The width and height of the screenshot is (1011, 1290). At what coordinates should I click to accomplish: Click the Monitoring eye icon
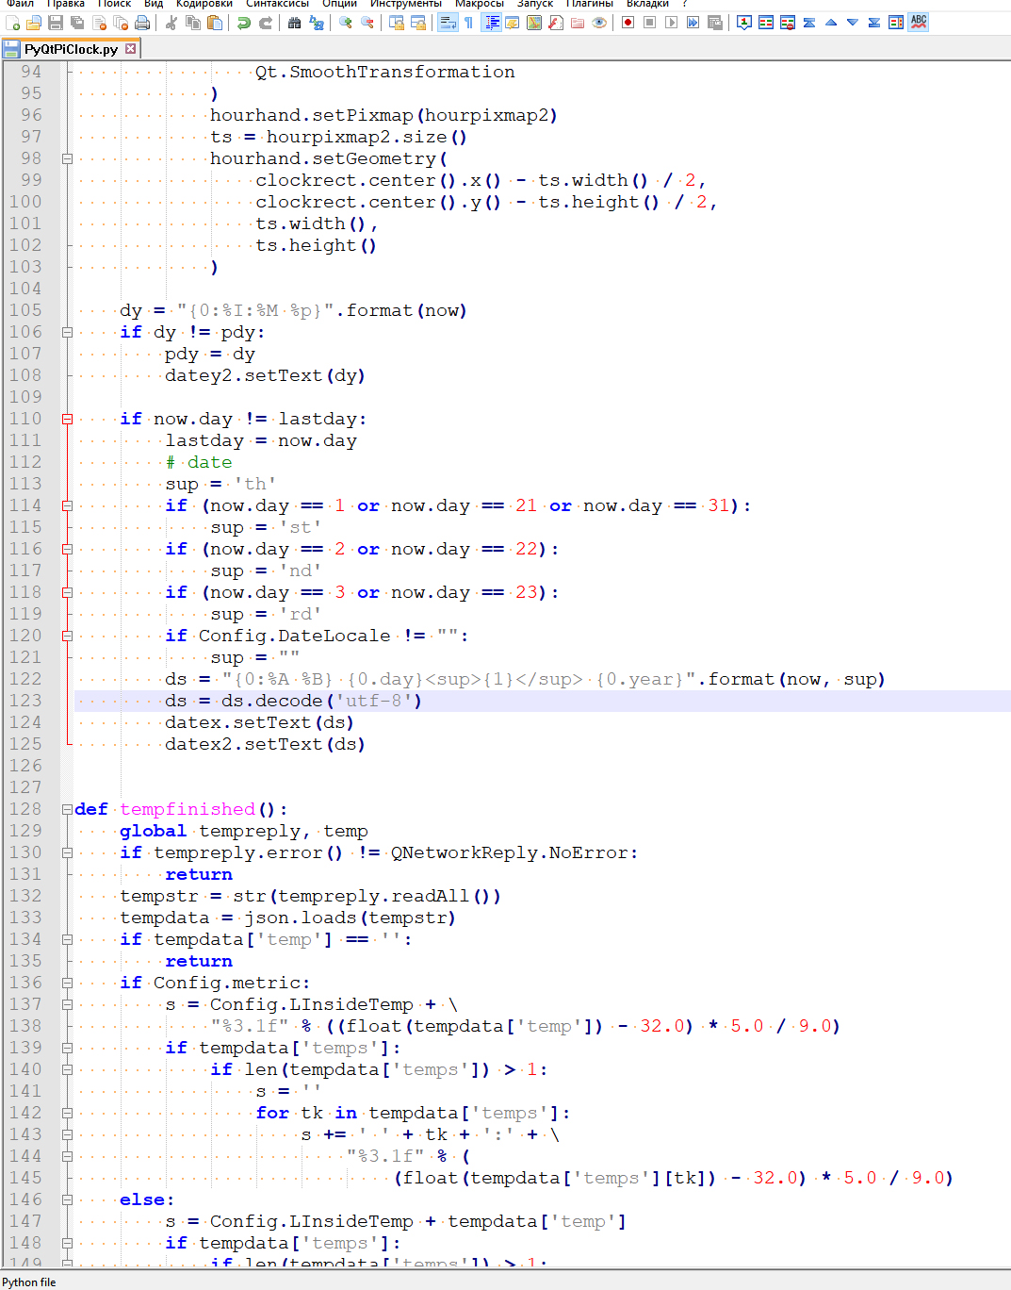coord(599,23)
